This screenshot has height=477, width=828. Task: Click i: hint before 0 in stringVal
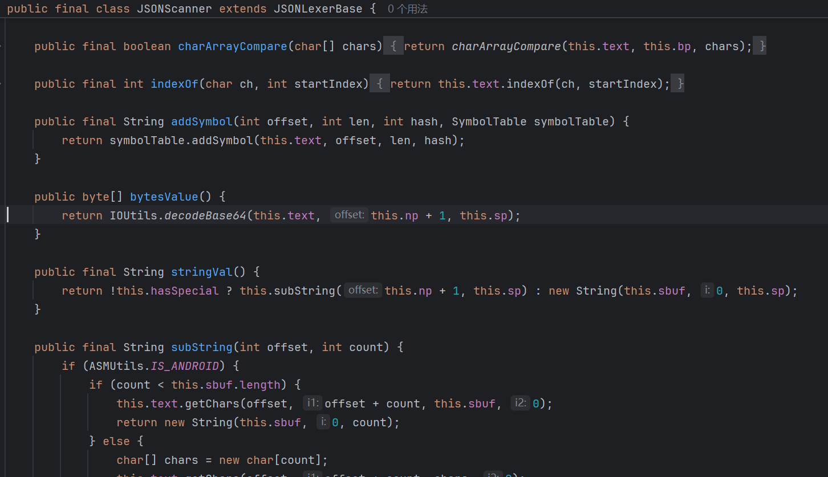click(707, 290)
